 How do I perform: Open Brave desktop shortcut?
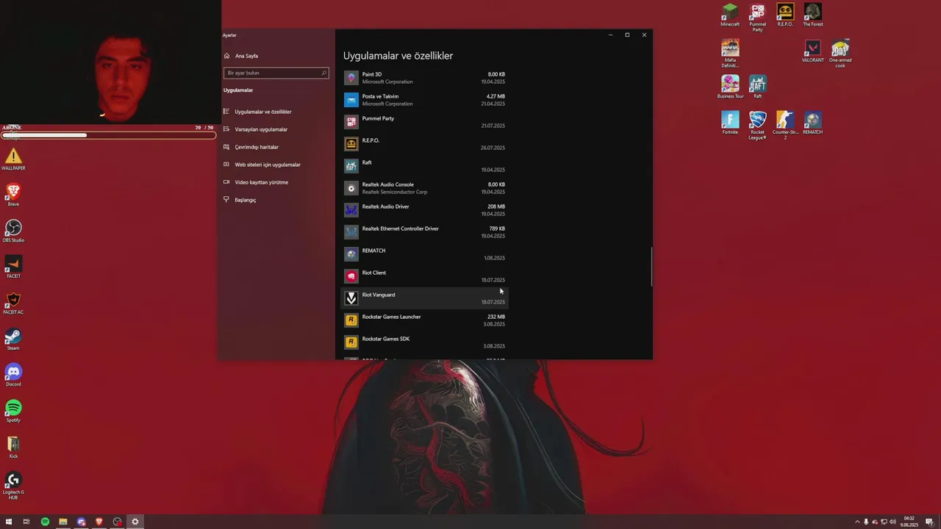tap(13, 195)
